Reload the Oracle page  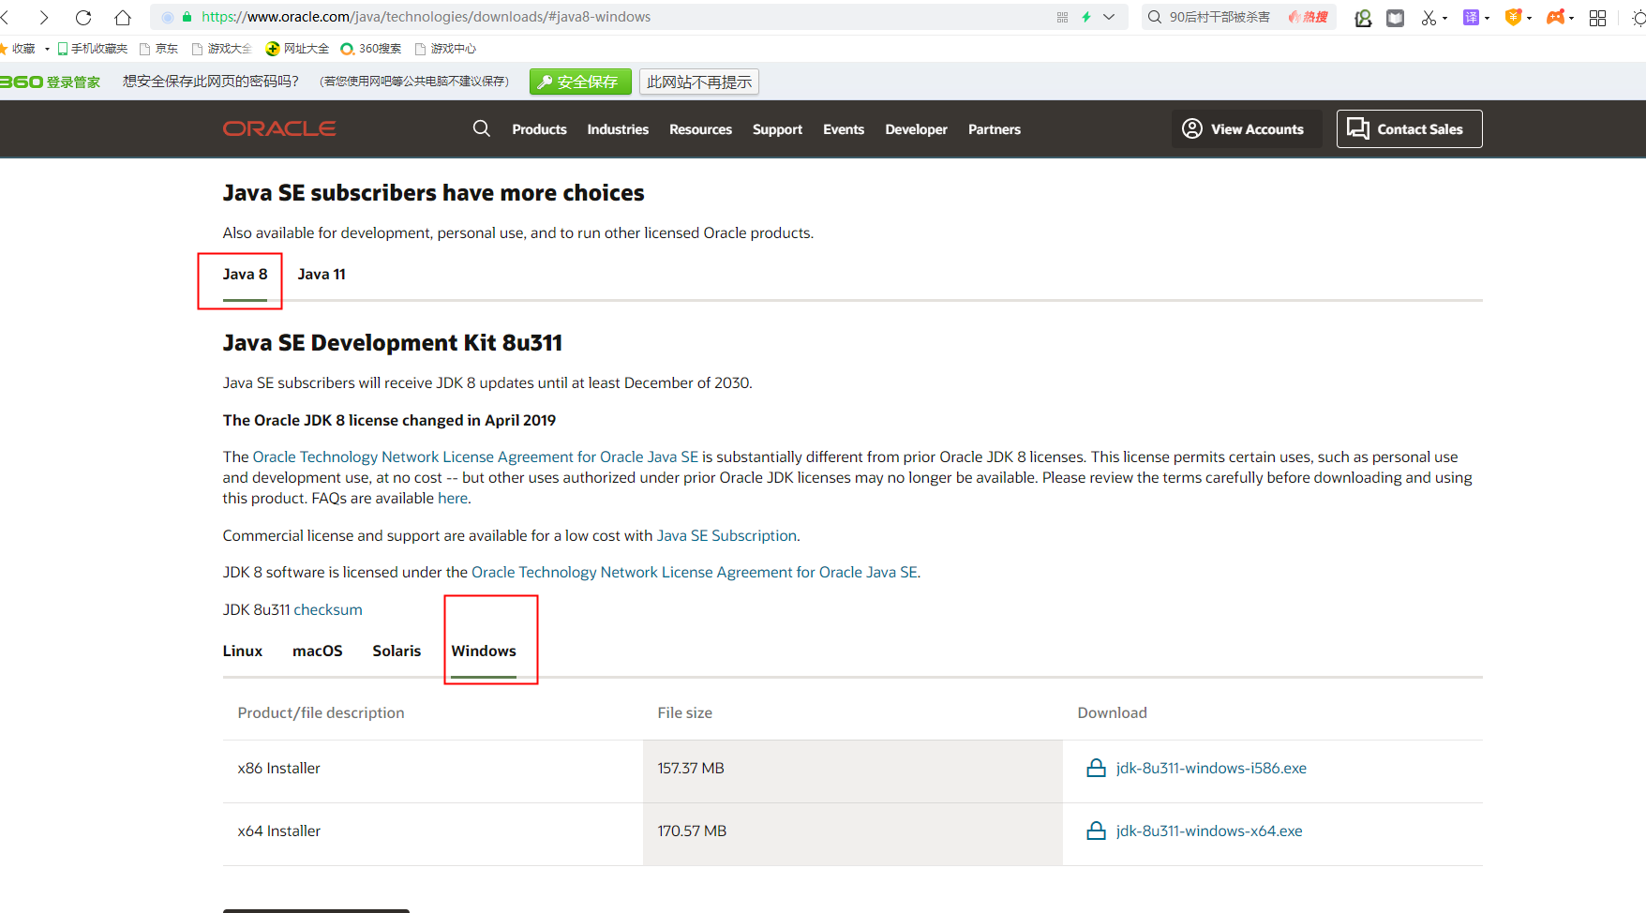[x=83, y=17]
